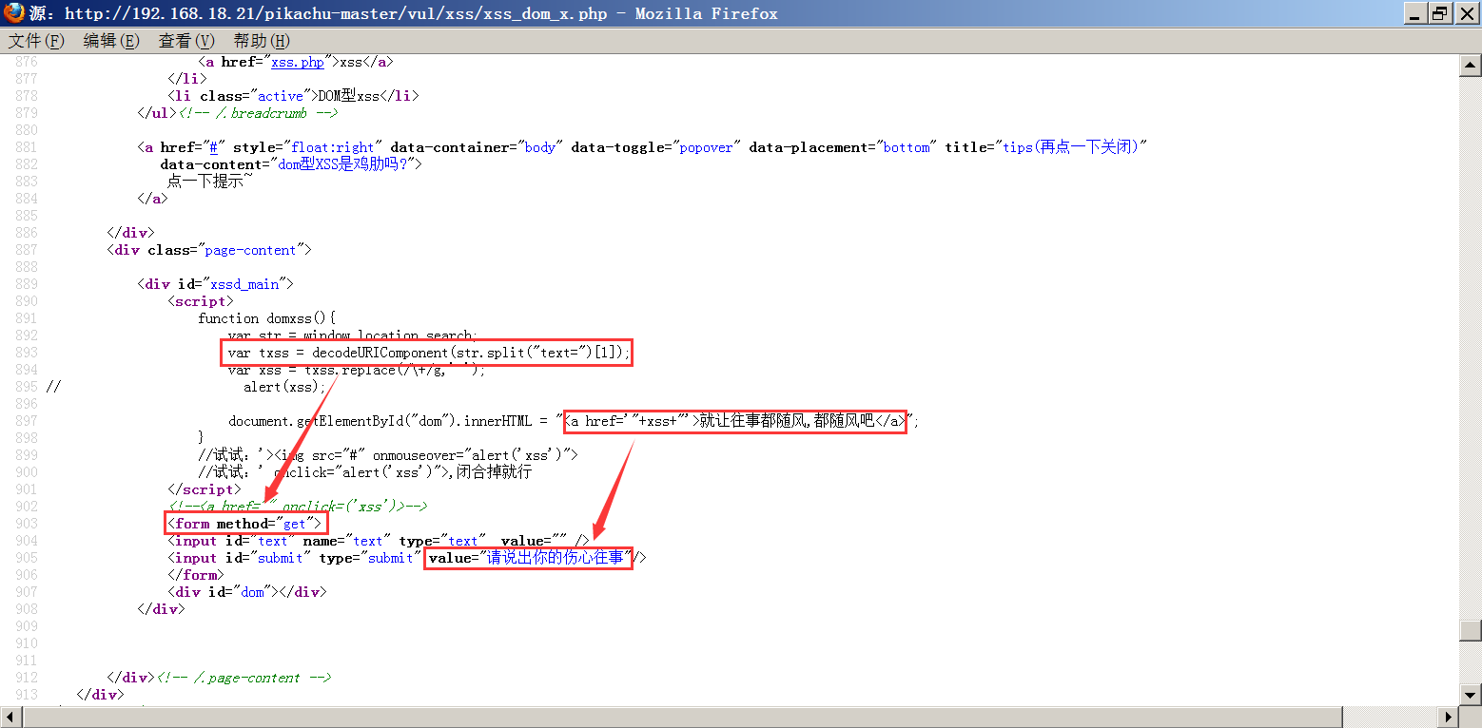Screen dimensions: 1482x728
Task: Click line number 881
Action: coord(27,147)
